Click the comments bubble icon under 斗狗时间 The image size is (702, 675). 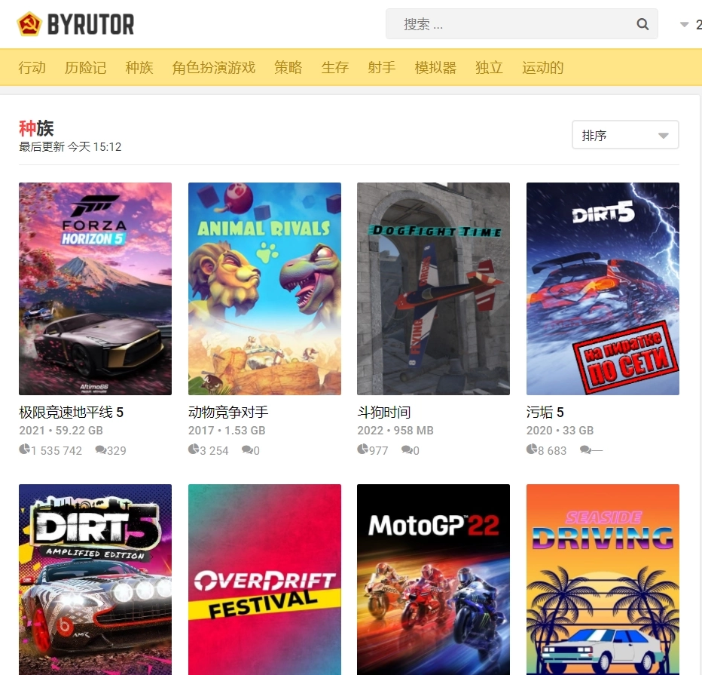406,450
